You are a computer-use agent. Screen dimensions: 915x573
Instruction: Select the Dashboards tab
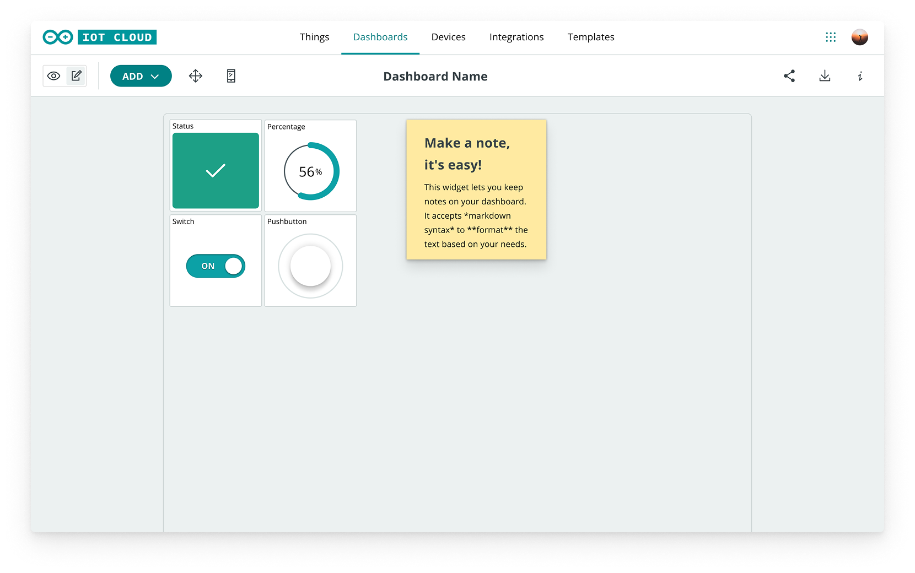(380, 37)
